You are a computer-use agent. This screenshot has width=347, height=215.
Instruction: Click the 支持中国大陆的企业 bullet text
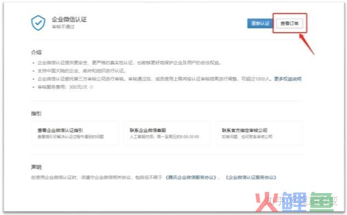[x=82, y=71]
